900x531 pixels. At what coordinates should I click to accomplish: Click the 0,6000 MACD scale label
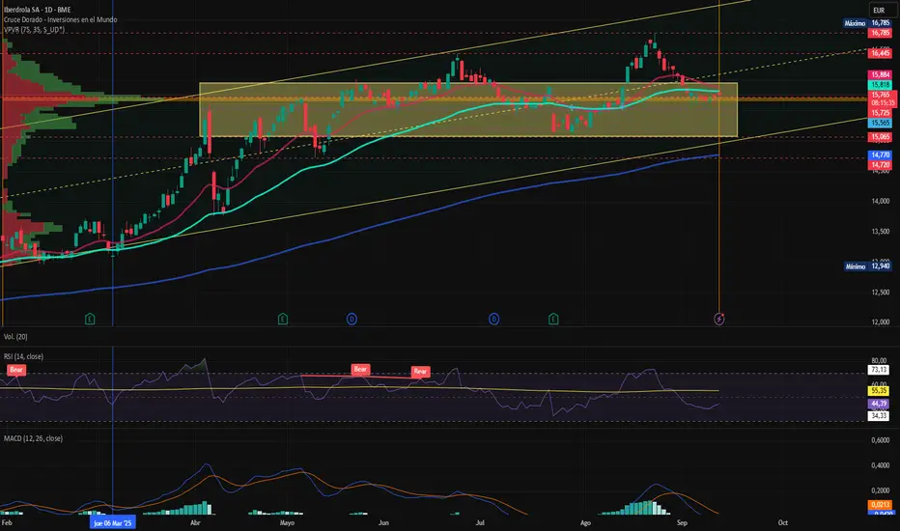click(881, 440)
